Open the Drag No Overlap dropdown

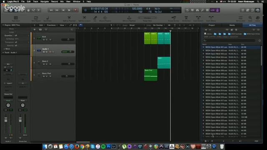click(159, 25)
